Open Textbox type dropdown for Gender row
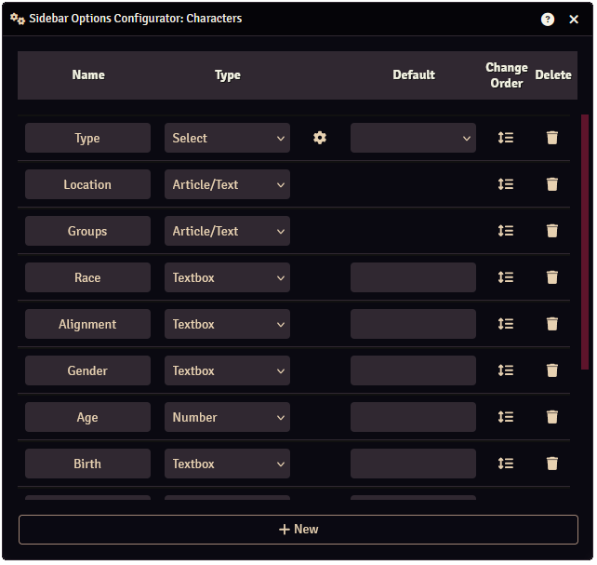The width and height of the screenshot is (597, 565). click(227, 370)
